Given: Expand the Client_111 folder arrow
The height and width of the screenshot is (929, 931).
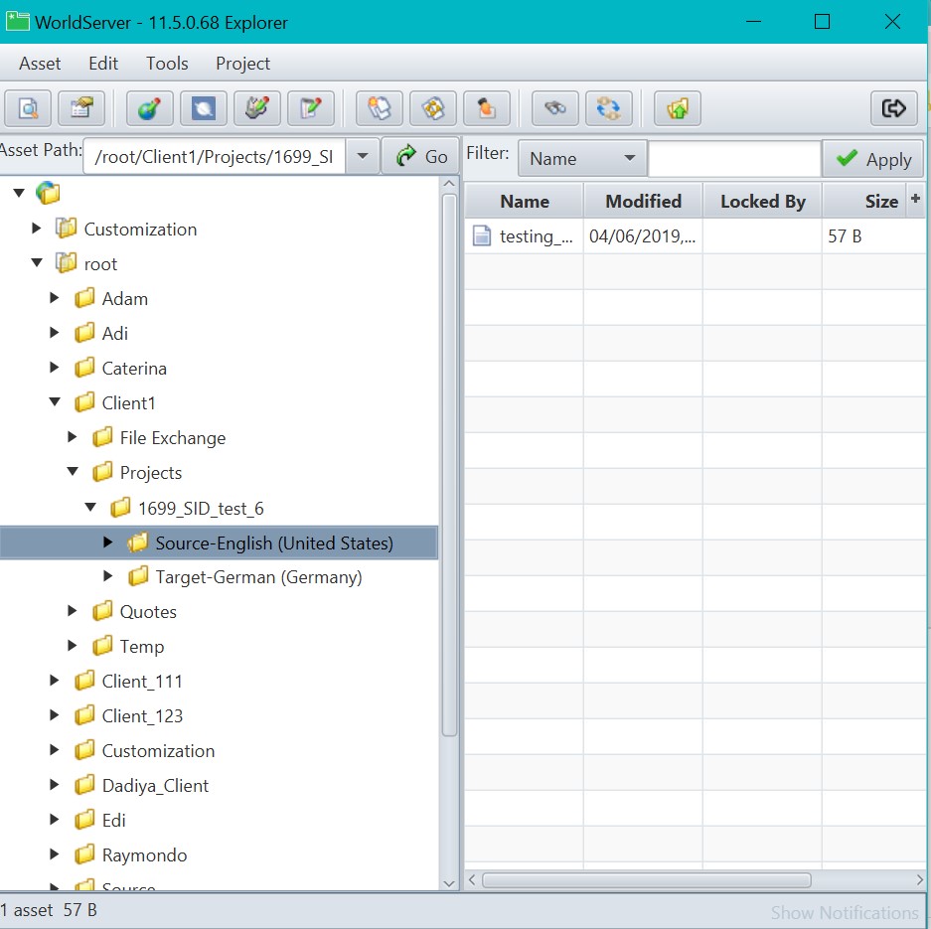Looking at the screenshot, I should click(54, 681).
